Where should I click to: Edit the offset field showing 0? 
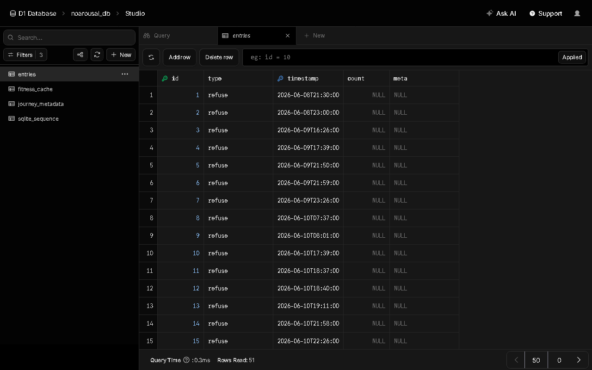[x=559, y=360]
